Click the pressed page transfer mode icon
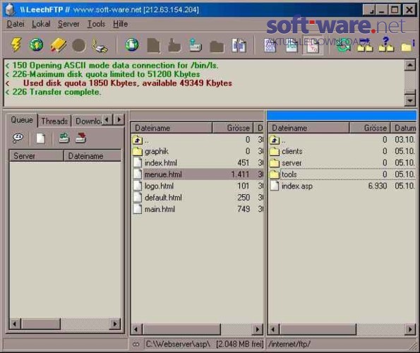This screenshot has height=353, width=420. (x=313, y=45)
